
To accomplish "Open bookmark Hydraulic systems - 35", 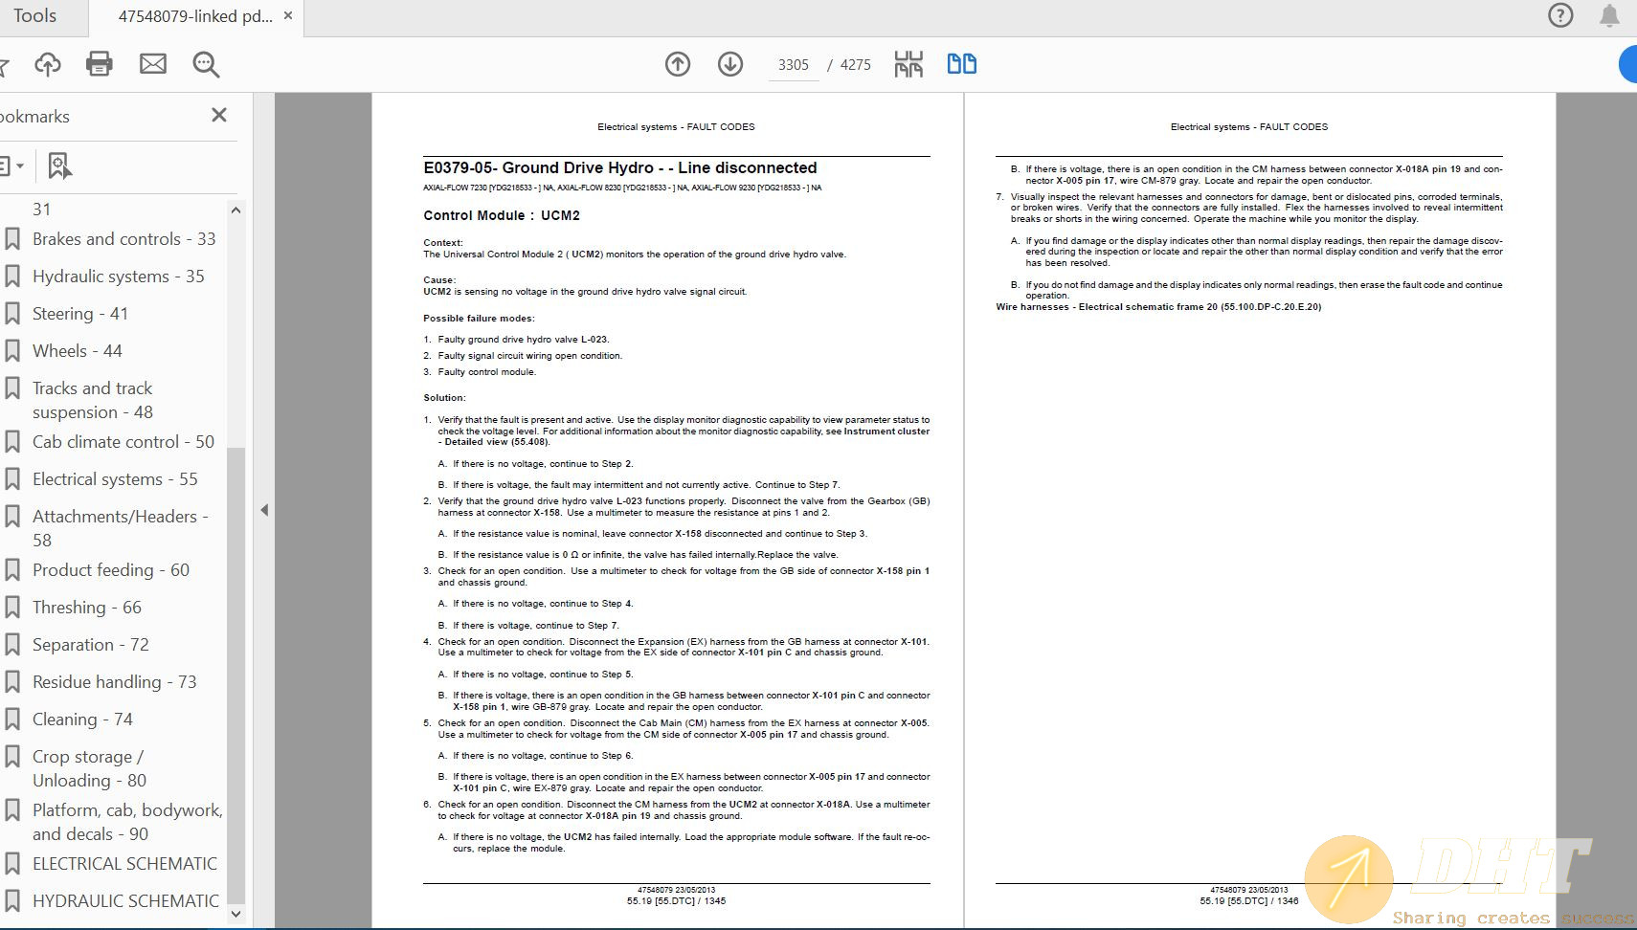I will coord(119,277).
